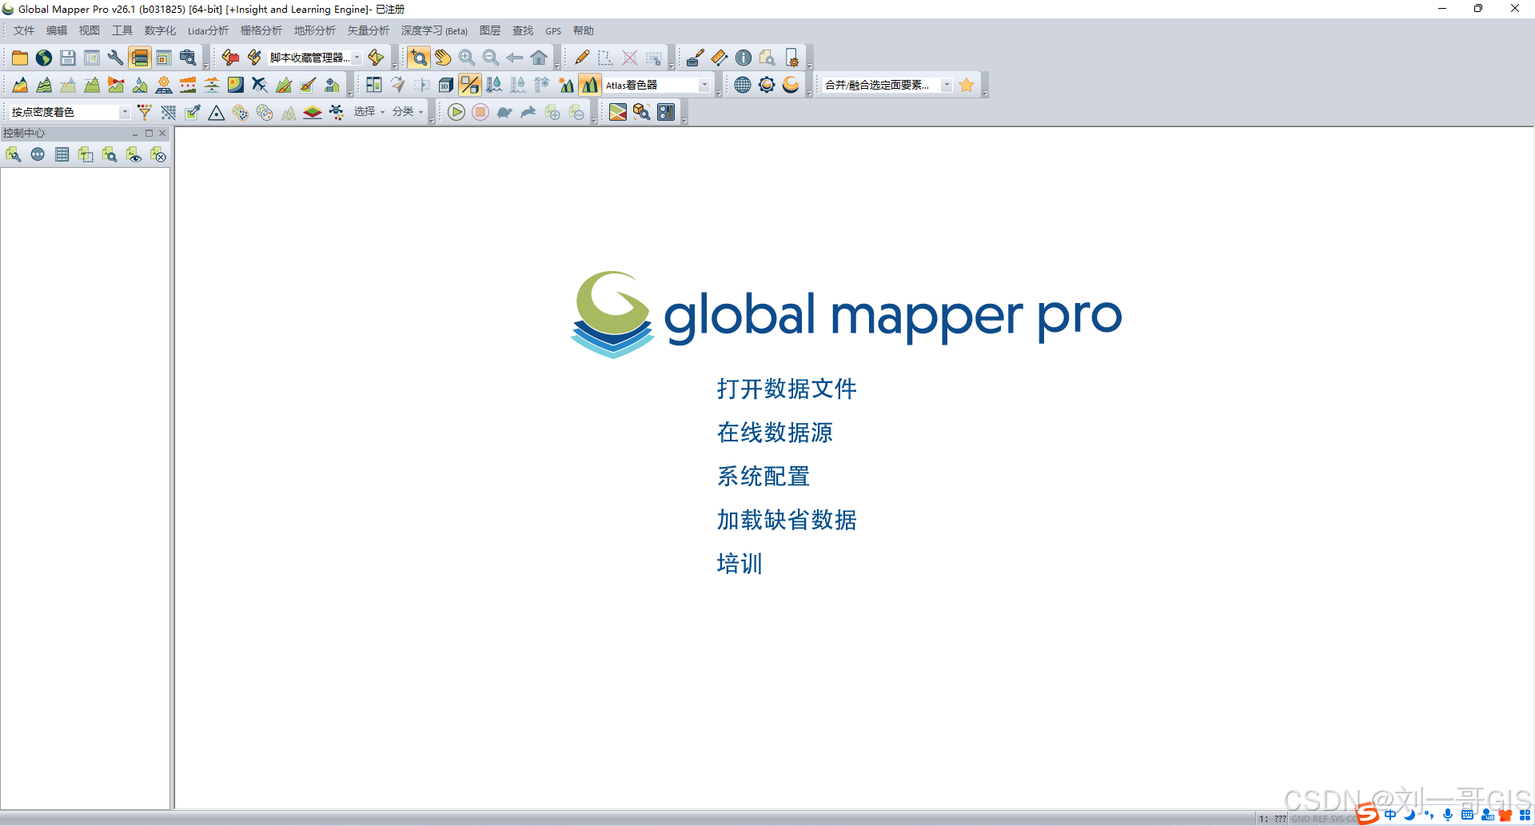1535x826 pixels.
Task: Click the attribute table icon in Control Center
Action: coord(62,154)
